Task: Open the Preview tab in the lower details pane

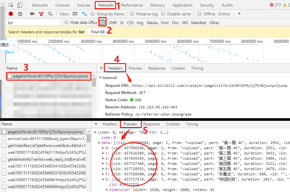Action: point(130,124)
